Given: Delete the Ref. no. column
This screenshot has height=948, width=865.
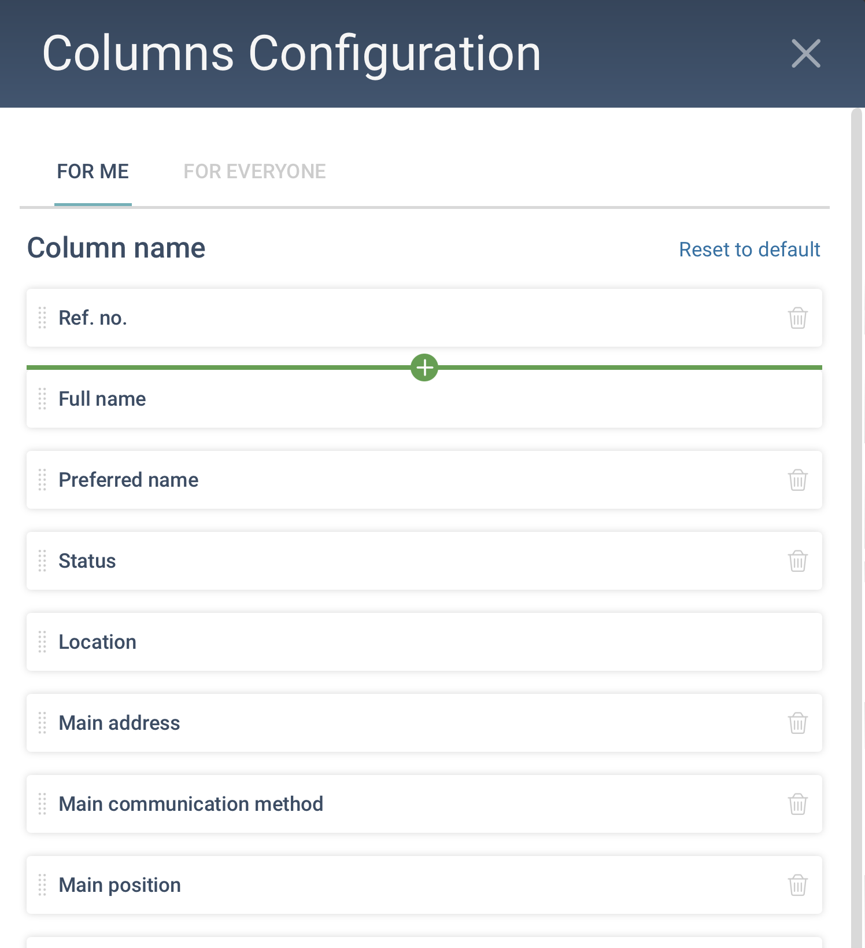Looking at the screenshot, I should tap(797, 318).
